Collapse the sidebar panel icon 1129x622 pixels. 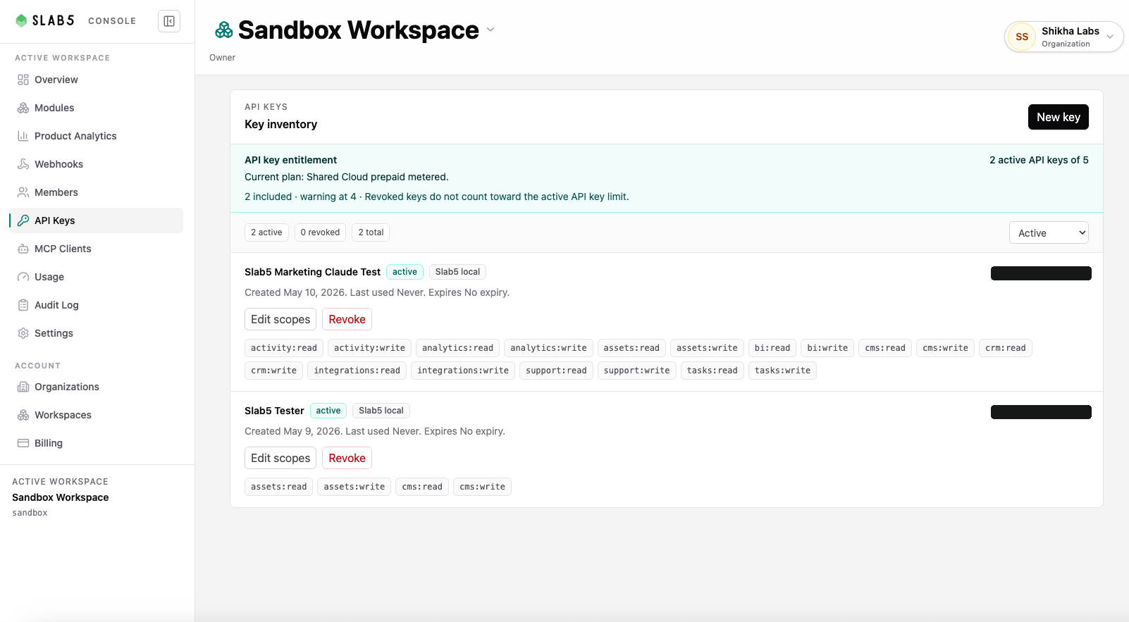coord(169,21)
